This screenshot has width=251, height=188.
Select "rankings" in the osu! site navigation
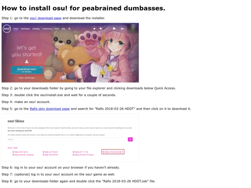point(36,29)
